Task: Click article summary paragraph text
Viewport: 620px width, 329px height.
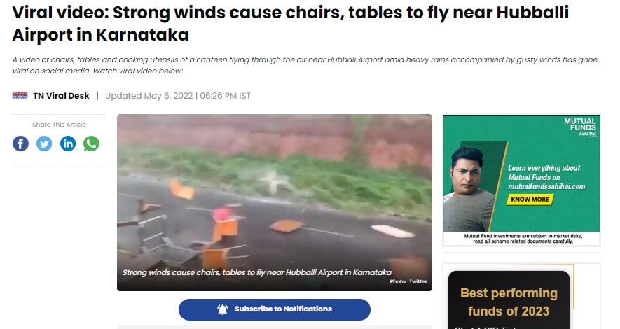Action: (x=305, y=65)
